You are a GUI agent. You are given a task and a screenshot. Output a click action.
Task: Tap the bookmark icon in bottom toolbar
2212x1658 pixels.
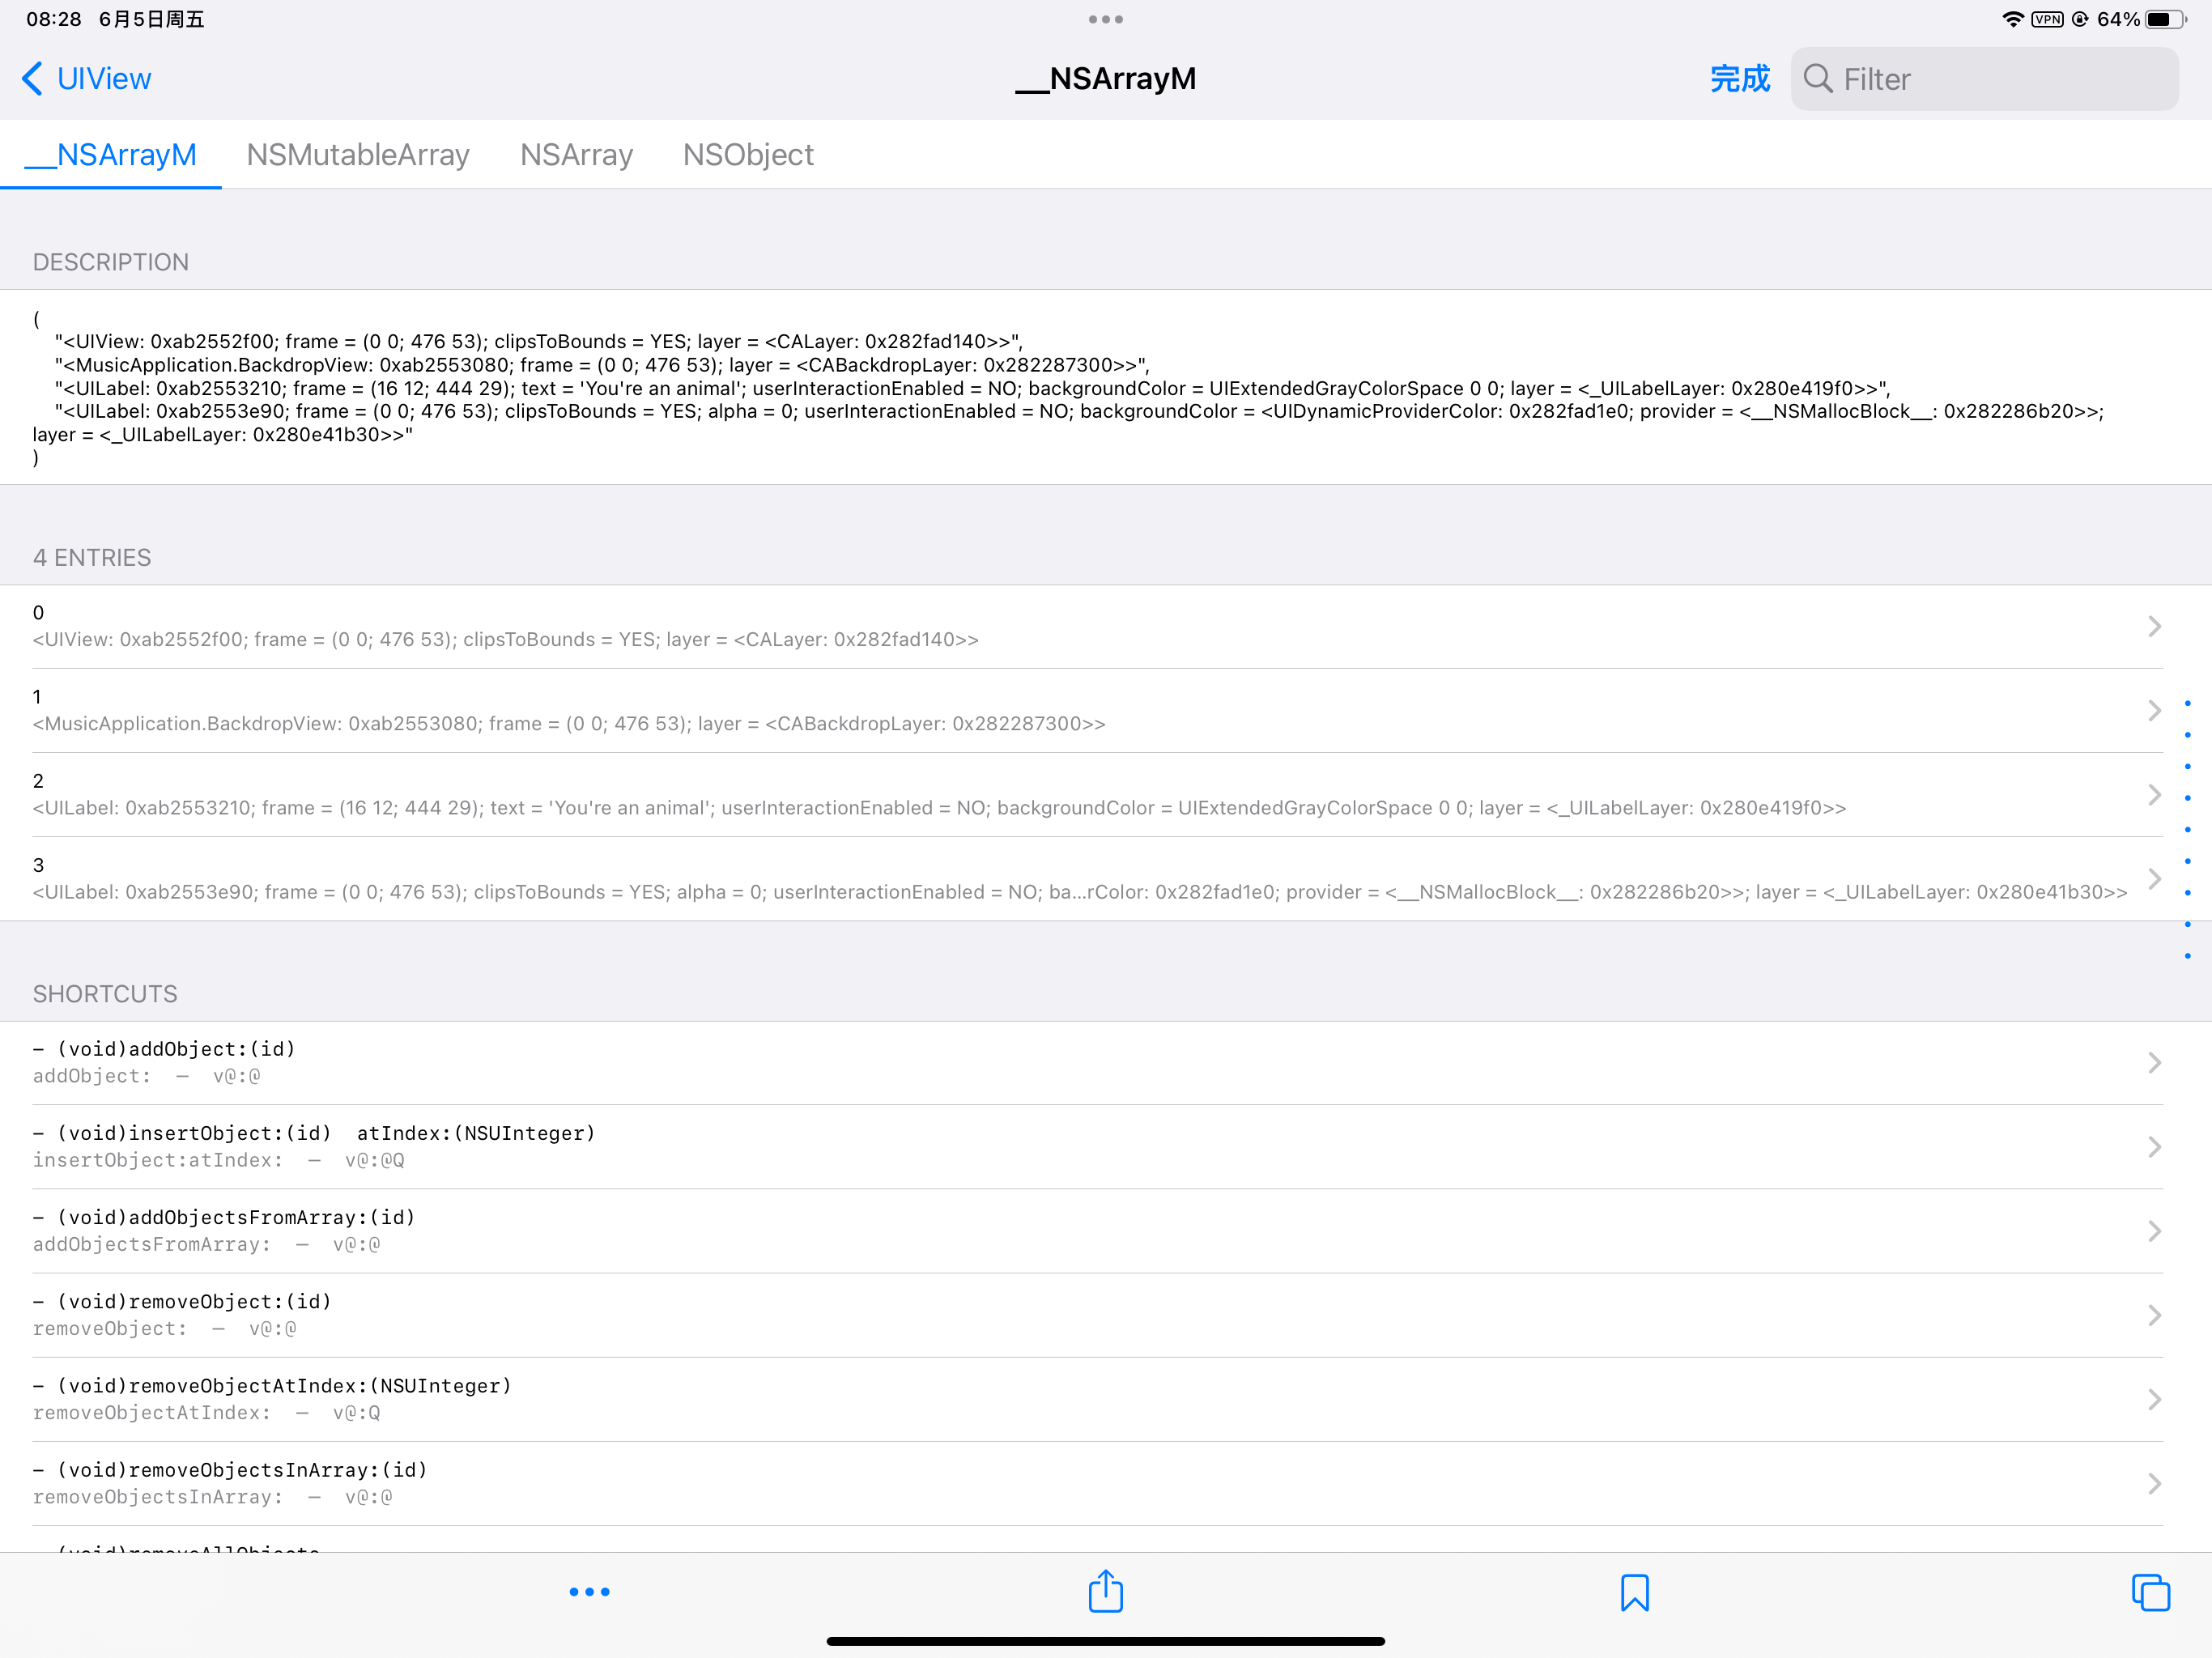tap(1634, 1592)
